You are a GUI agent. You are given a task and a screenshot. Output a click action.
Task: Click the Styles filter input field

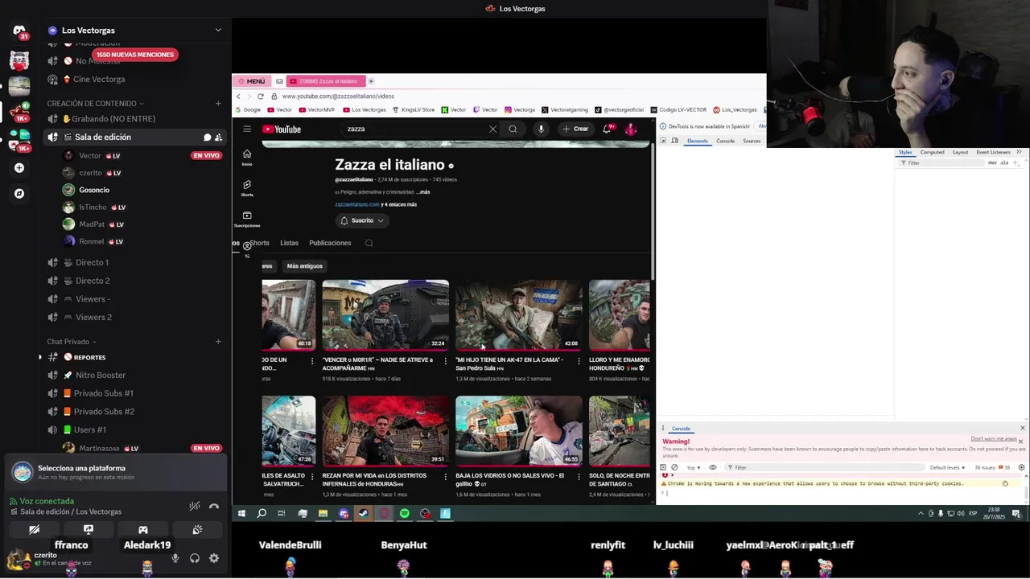point(943,162)
